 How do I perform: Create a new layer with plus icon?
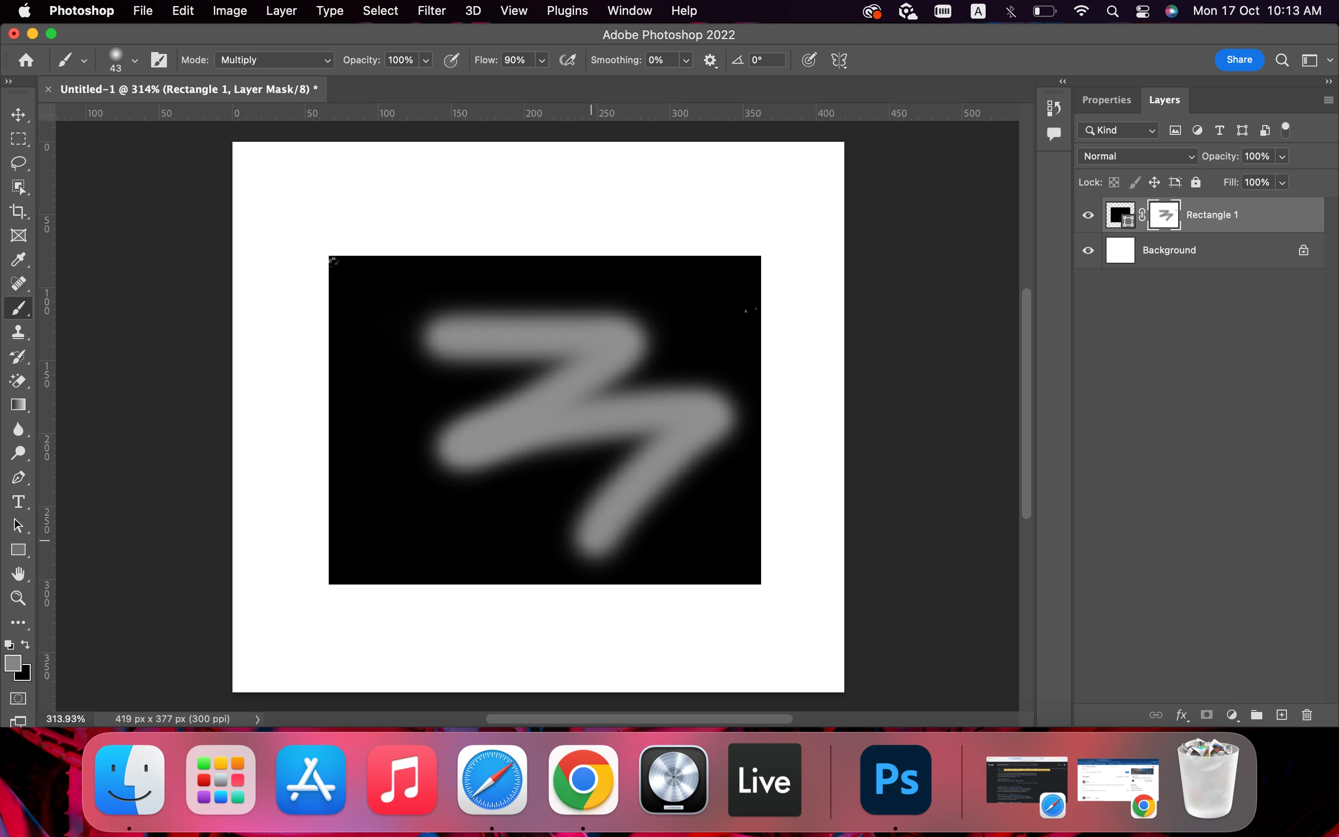click(1281, 715)
